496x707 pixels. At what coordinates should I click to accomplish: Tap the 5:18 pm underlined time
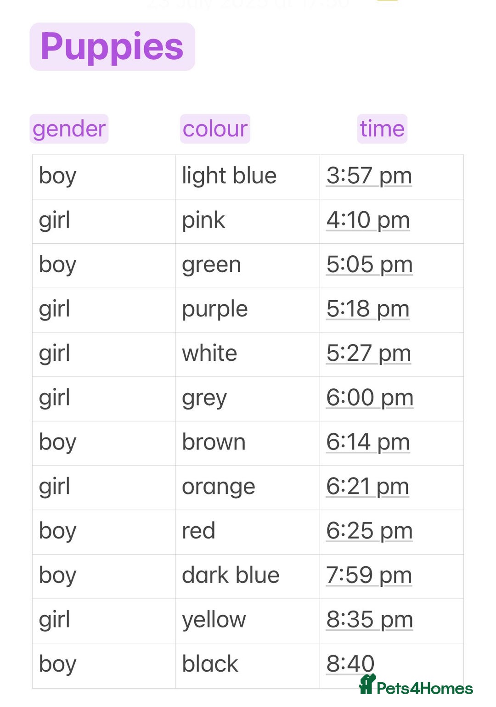(x=368, y=309)
